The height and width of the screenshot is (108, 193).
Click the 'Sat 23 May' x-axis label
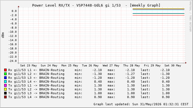29,66
